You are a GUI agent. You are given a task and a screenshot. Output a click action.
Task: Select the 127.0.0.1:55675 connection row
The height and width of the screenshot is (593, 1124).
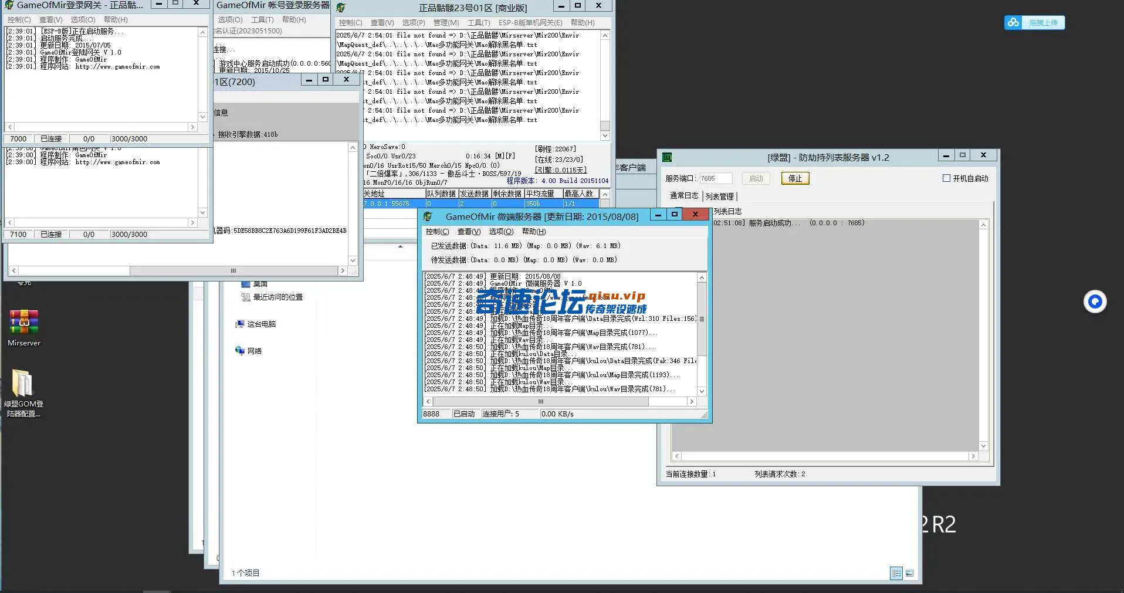(x=481, y=204)
